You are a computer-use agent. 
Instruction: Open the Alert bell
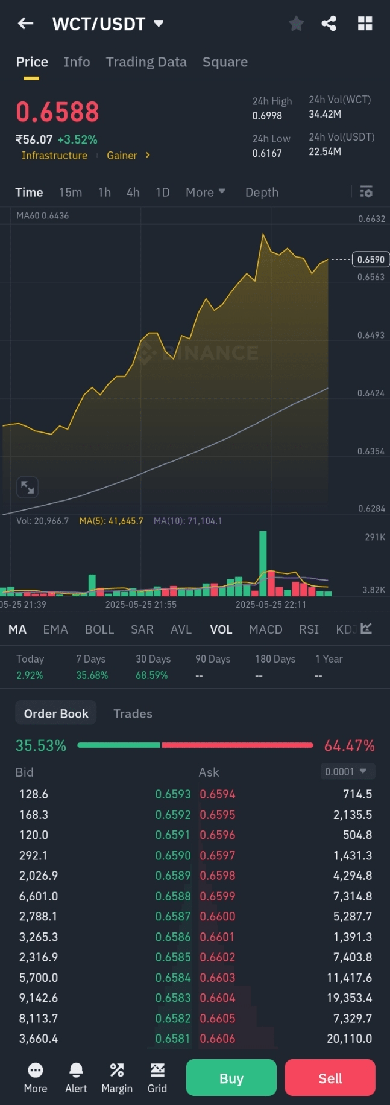point(76,1077)
